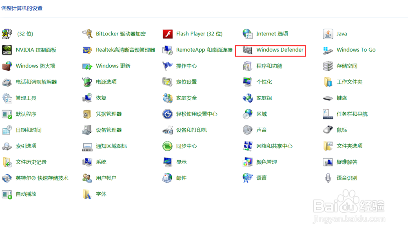
Task: Click the 语音识别 microphone icon
Action: tap(328, 178)
